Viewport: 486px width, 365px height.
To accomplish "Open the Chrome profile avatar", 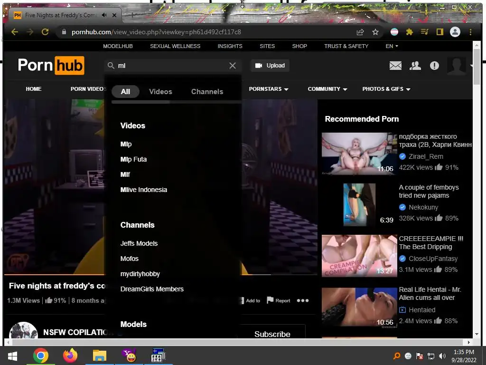I will [455, 32].
